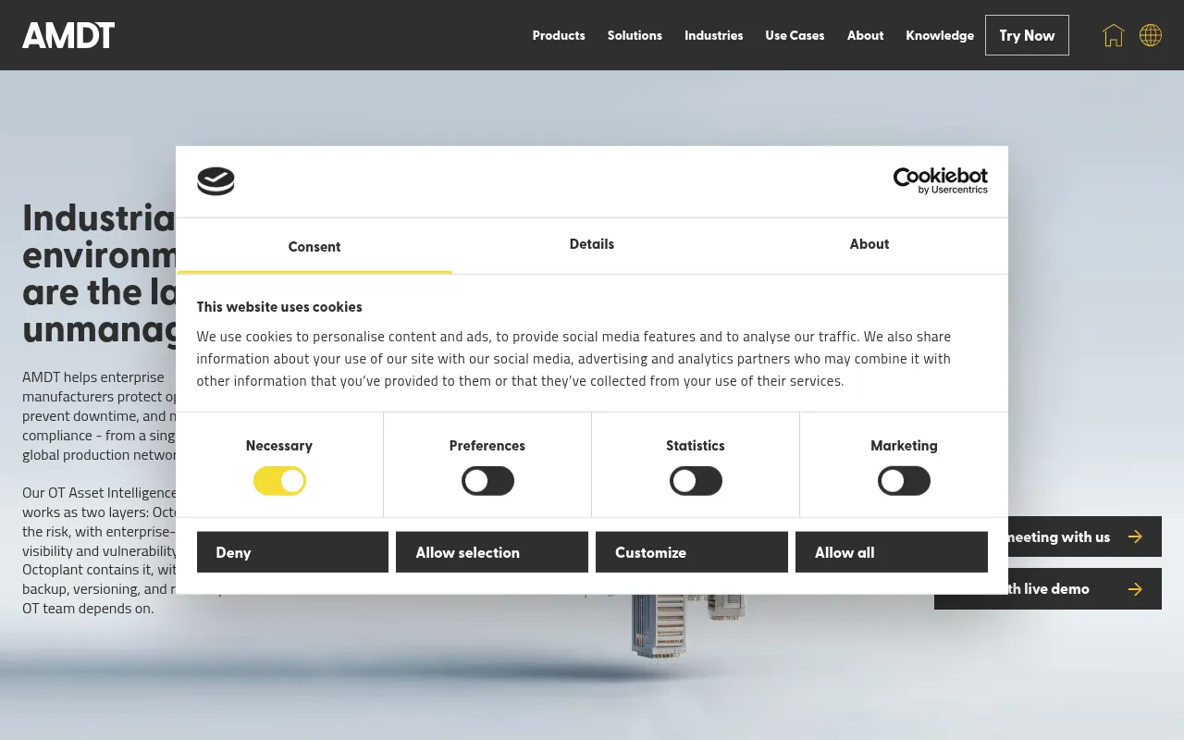The image size is (1184, 740).
Task: Open the Use Cases navigation menu
Action: pos(795,35)
